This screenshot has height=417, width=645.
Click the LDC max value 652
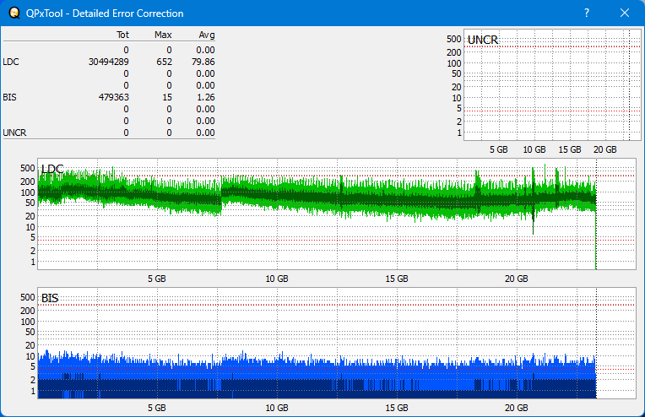point(164,62)
